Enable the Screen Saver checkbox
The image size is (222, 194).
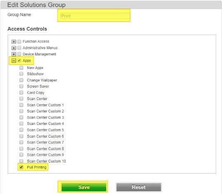(x=21, y=86)
